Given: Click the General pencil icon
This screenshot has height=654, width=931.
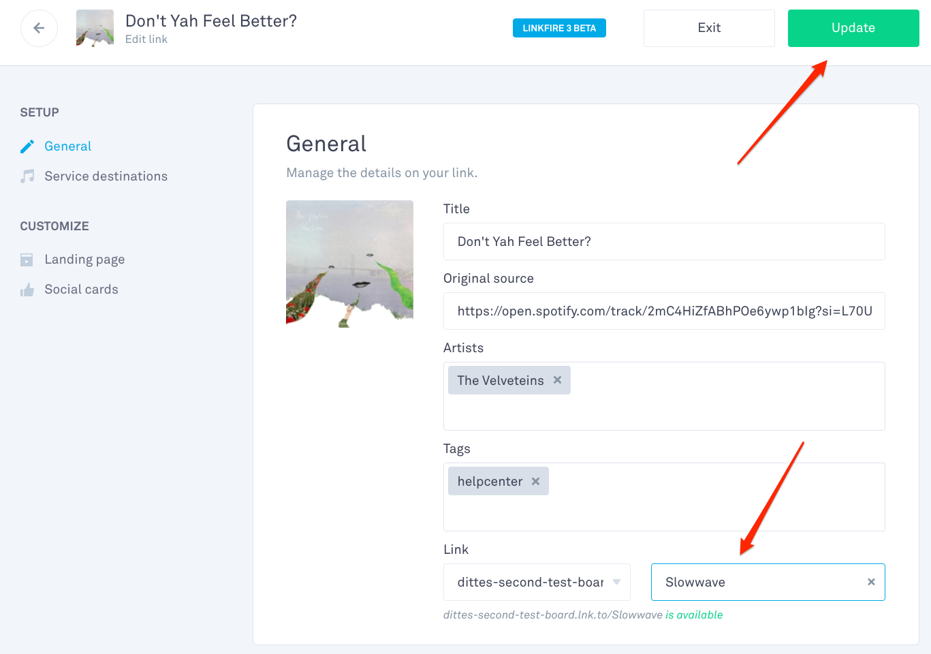Looking at the screenshot, I should click(27, 146).
